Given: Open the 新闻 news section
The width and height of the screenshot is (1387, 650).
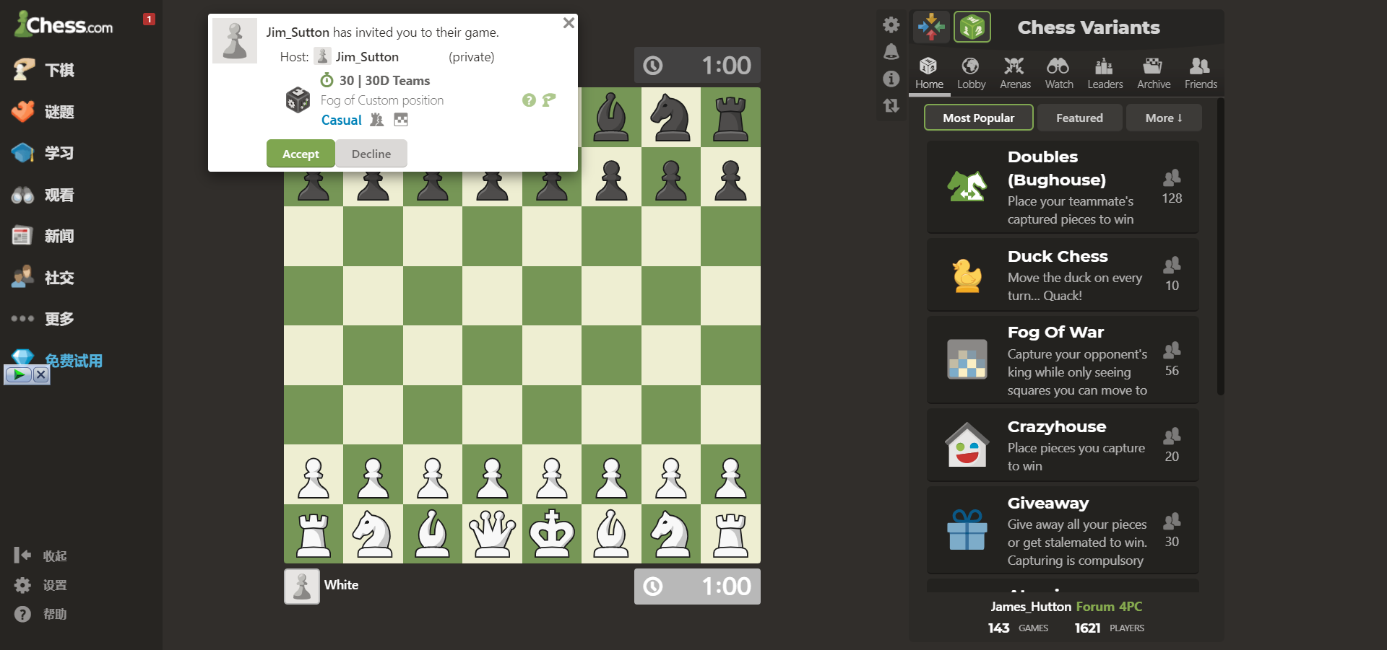Looking at the screenshot, I should (43, 236).
